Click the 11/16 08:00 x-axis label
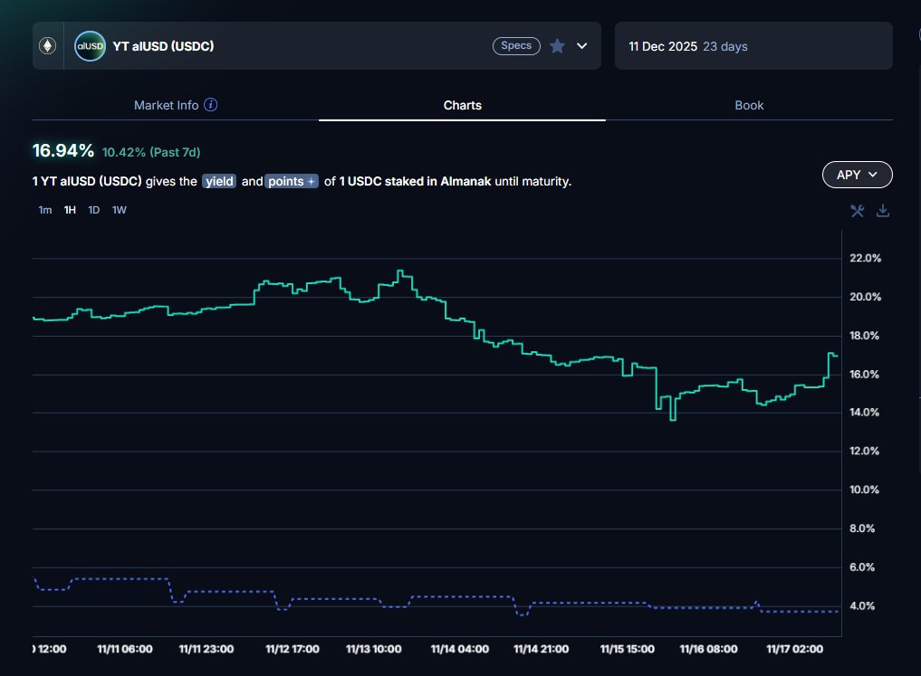921x676 pixels. [x=708, y=649]
